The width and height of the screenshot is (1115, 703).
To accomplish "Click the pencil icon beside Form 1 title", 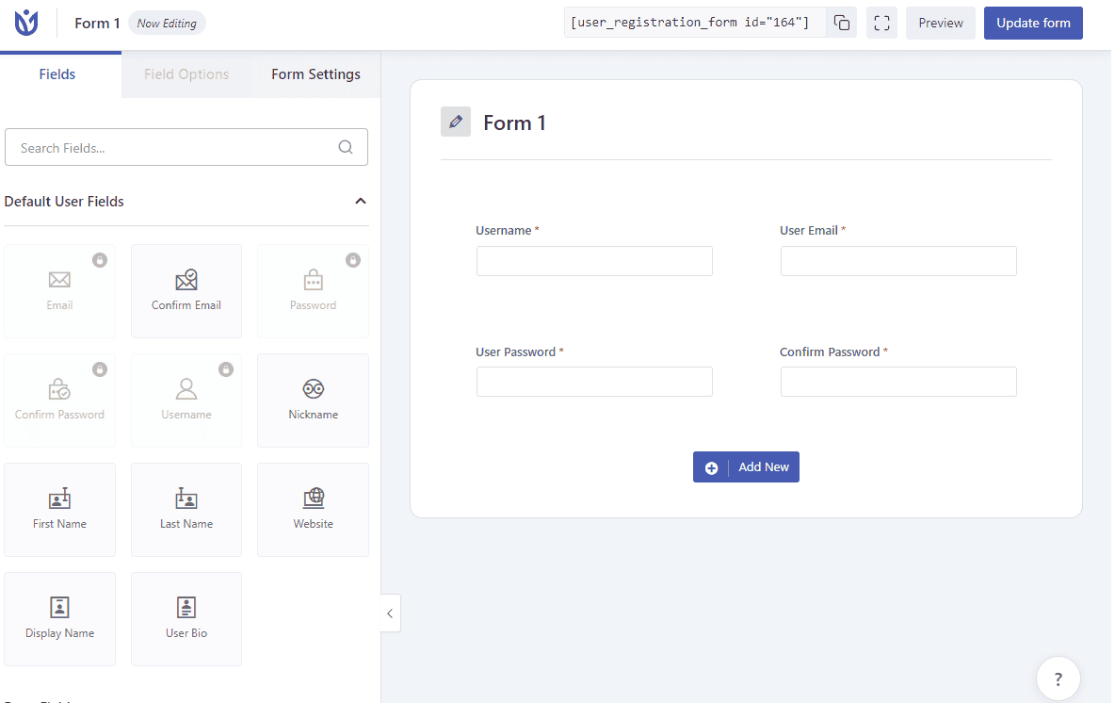I will coord(456,122).
